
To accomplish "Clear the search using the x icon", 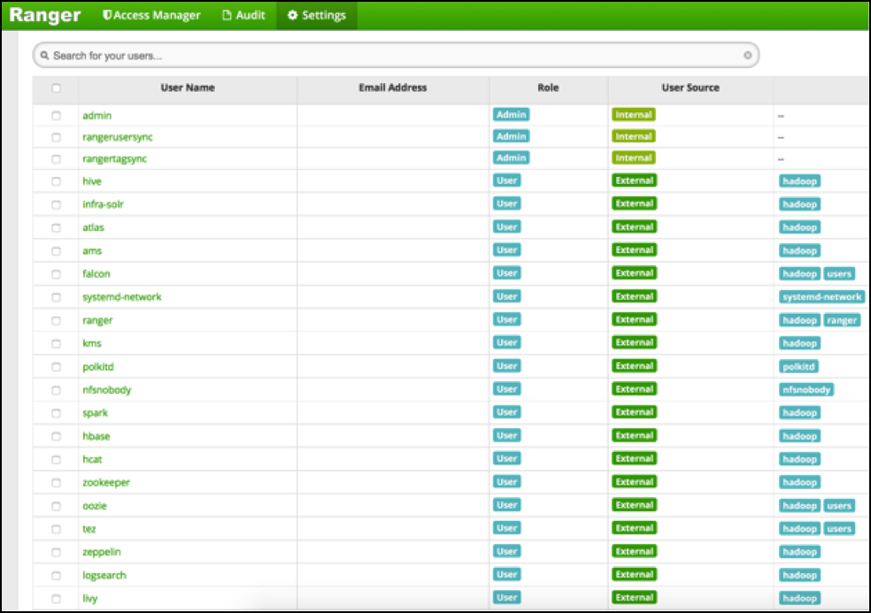I will (747, 56).
